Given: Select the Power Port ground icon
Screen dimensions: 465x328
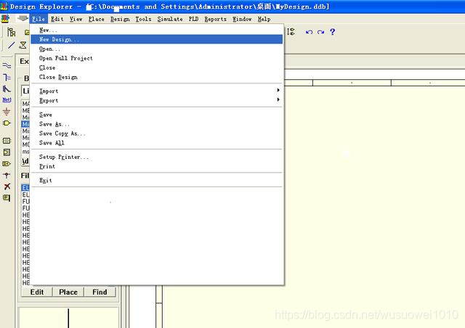Looking at the screenshot, I should pos(7,112).
